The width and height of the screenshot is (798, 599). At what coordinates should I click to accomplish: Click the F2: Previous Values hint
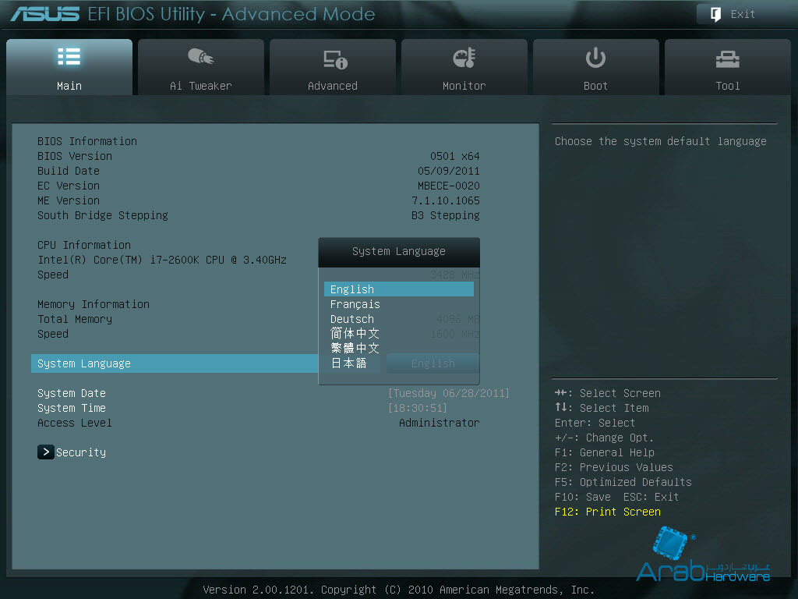[614, 467]
